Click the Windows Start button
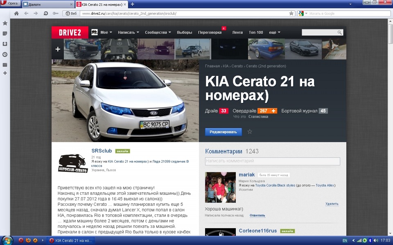 (7, 240)
